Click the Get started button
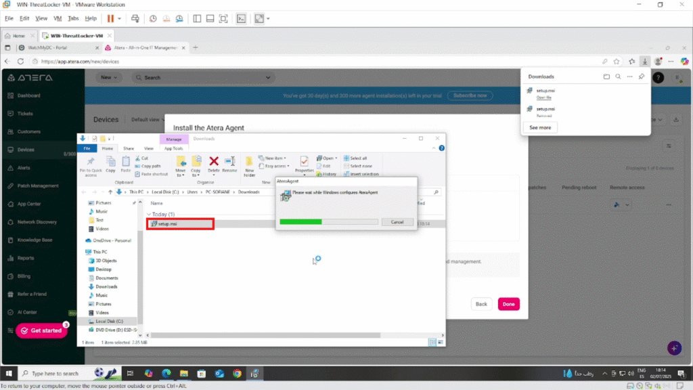Screen dimensions: 693x390 pyautogui.click(x=41, y=330)
